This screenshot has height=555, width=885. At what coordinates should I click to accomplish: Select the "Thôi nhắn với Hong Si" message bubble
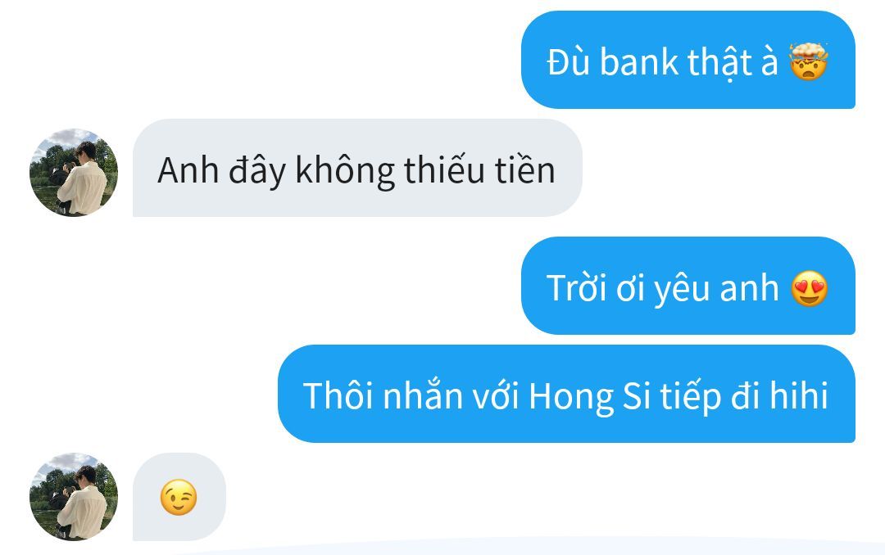[567, 394]
